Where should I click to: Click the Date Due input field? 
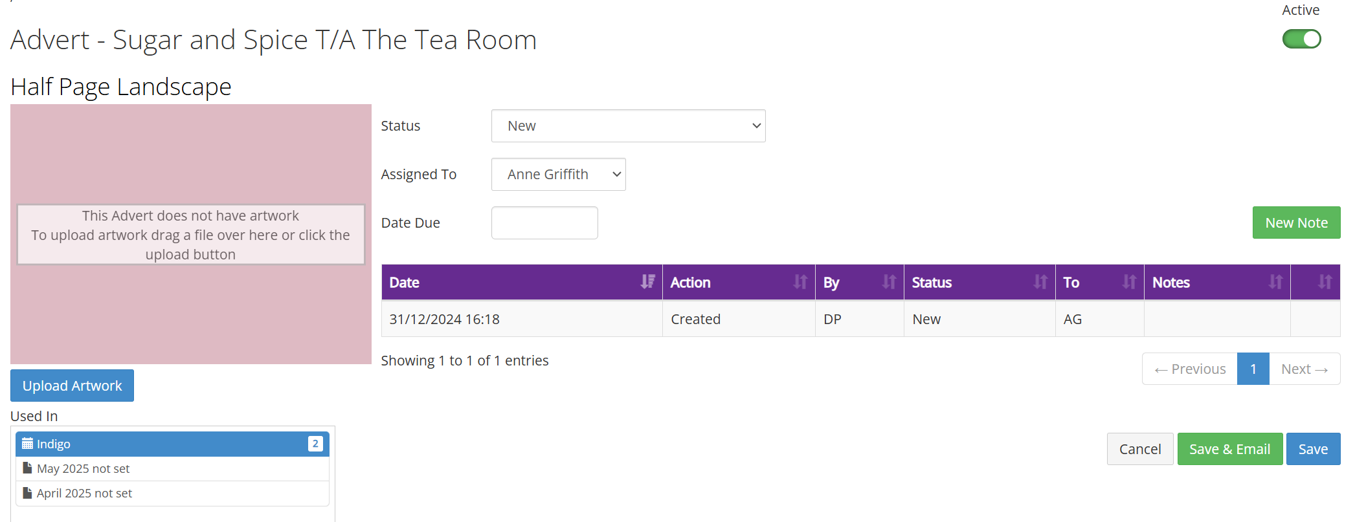point(544,223)
